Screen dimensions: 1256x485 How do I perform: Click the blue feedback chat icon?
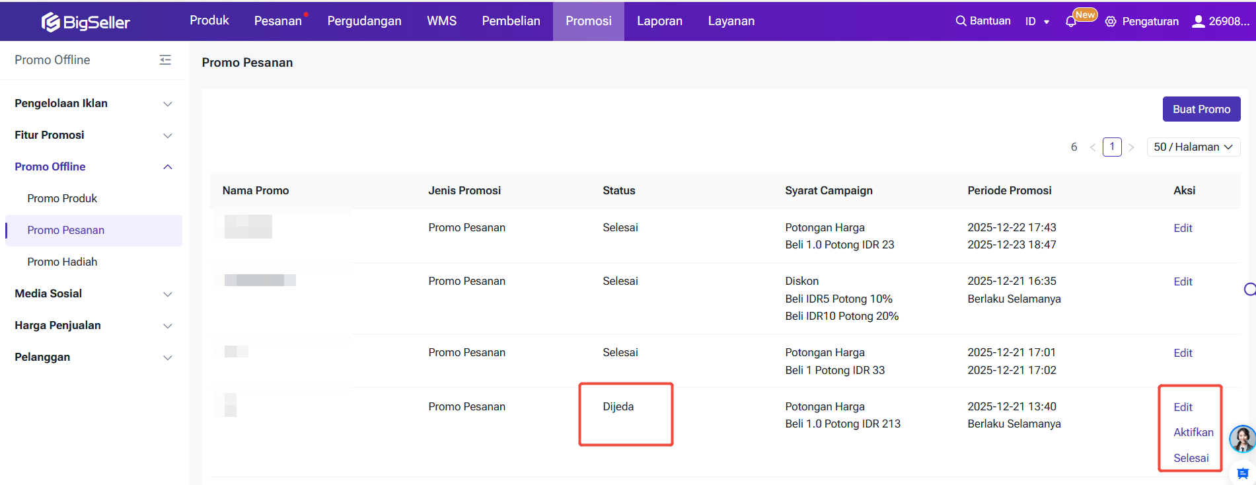[x=1243, y=473]
